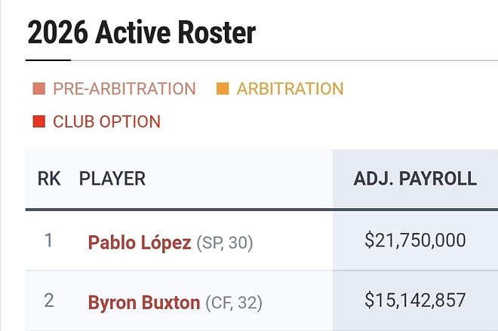This screenshot has height=331, width=498.
Task: Click the $21,750,000 payroll value
Action: [415, 241]
